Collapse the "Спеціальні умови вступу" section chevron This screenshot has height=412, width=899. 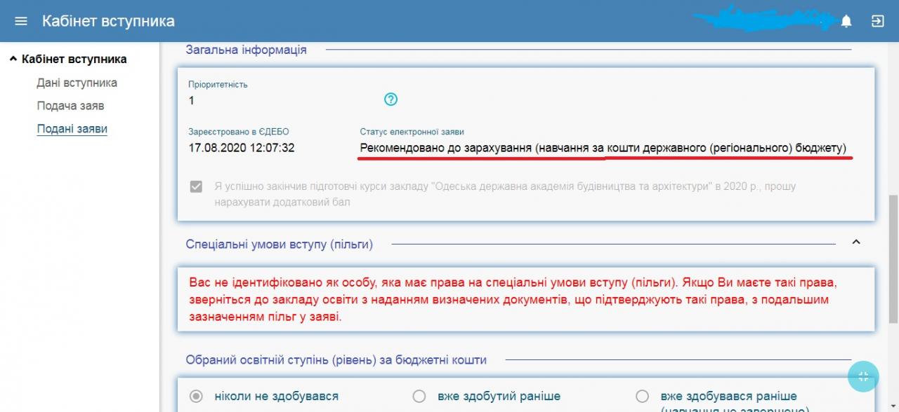click(855, 242)
